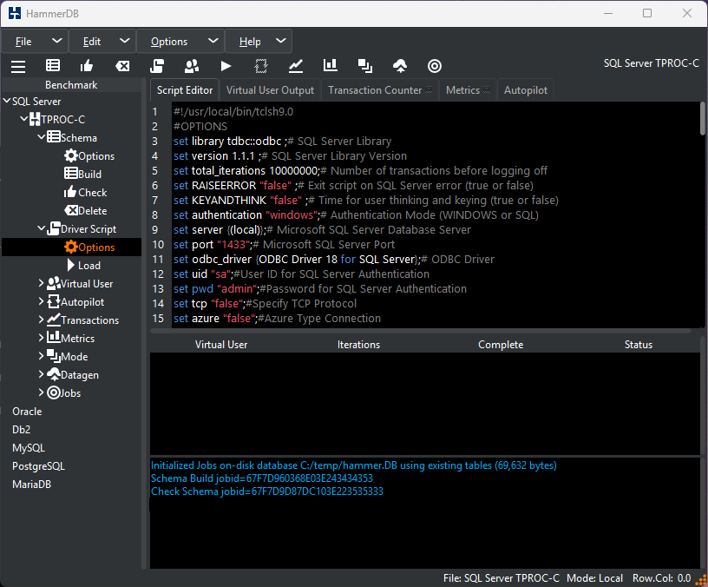The width and height of the screenshot is (708, 587).
Task: Click script line 10 port setting
Action: point(284,245)
